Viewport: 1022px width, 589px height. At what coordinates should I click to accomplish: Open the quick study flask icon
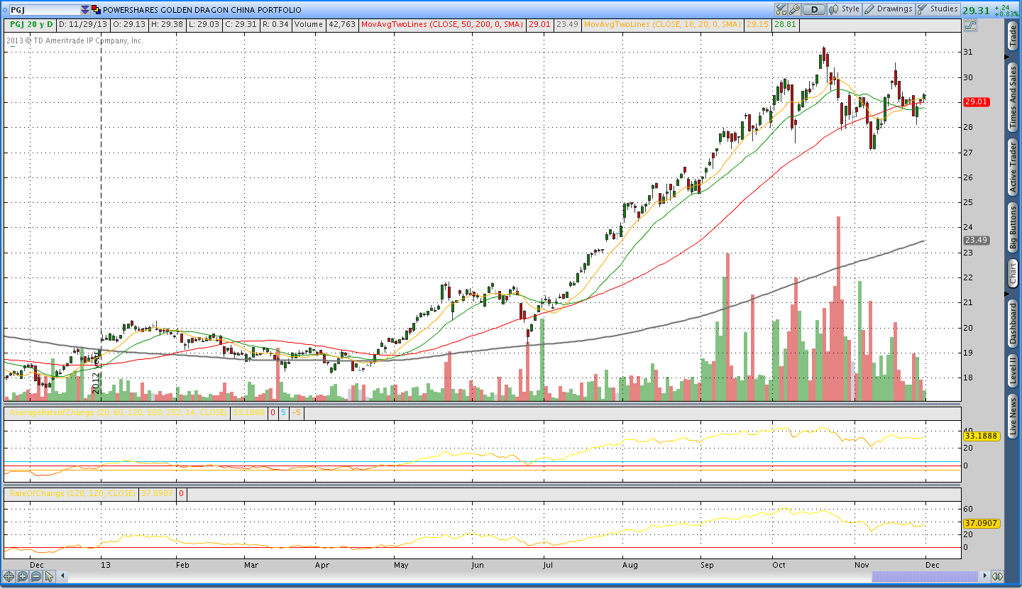point(781,9)
